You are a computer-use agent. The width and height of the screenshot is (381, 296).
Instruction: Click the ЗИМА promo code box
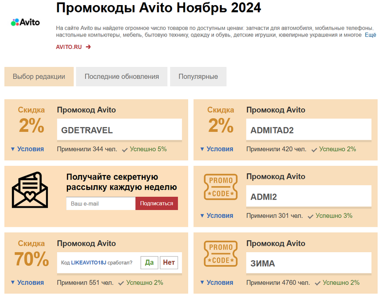click(x=309, y=263)
